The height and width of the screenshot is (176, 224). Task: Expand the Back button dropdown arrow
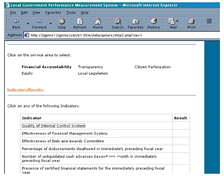[28, 24]
